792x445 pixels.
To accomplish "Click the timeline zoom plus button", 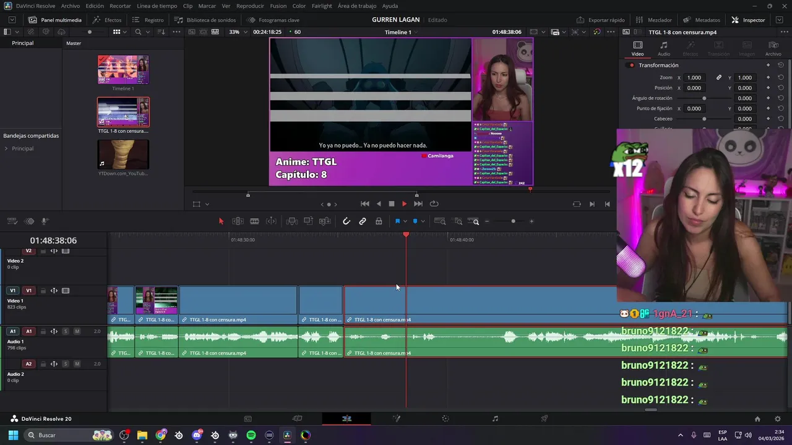I will [532, 221].
